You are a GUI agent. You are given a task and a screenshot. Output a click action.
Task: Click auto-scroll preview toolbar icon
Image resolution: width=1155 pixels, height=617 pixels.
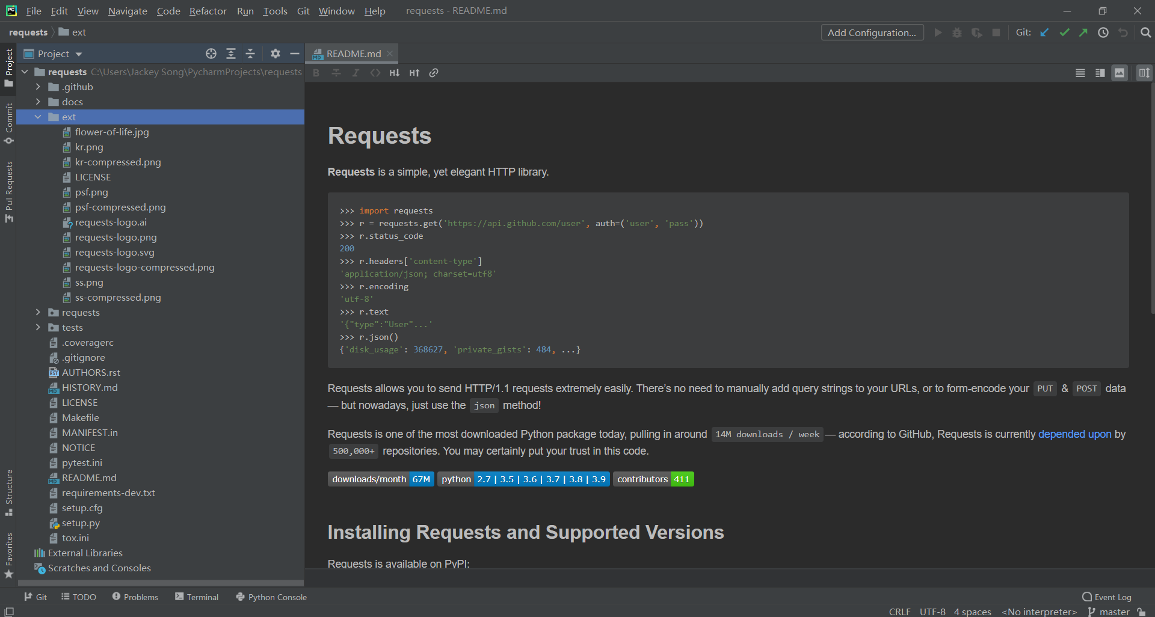[x=1144, y=73]
